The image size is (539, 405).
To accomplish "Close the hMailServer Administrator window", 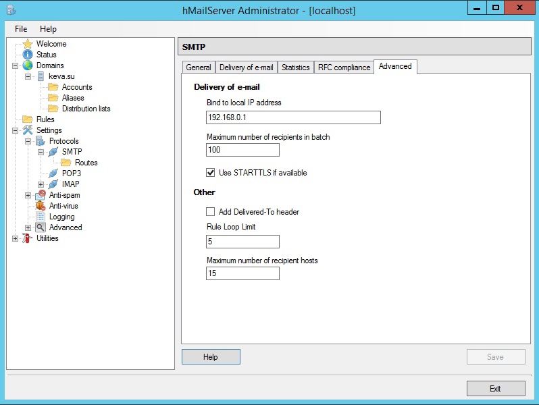I will pos(520,7).
